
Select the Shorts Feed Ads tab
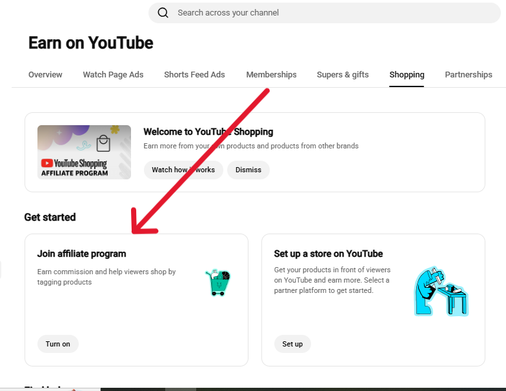(x=195, y=75)
